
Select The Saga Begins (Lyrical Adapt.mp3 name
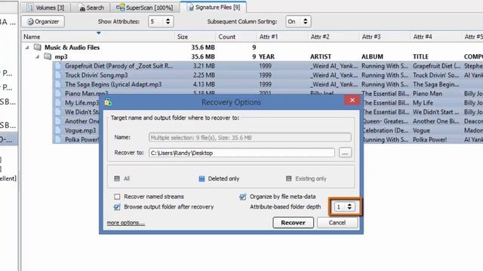[x=113, y=84]
